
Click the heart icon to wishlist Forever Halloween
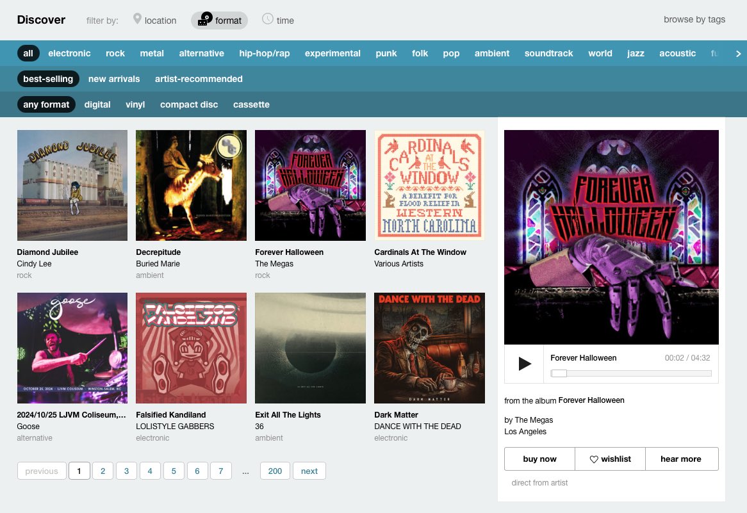595,459
